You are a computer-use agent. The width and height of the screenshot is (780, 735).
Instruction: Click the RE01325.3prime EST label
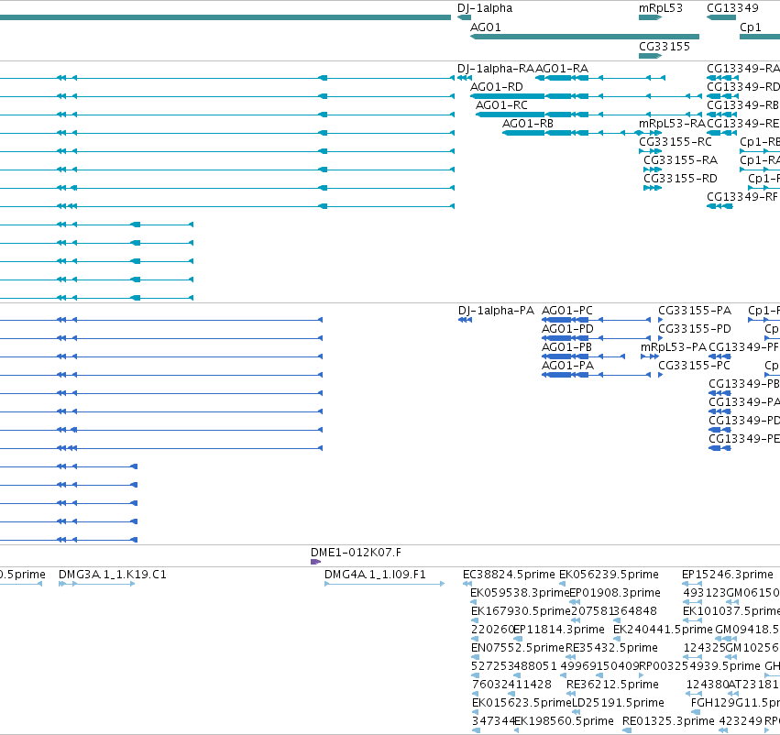(x=668, y=721)
